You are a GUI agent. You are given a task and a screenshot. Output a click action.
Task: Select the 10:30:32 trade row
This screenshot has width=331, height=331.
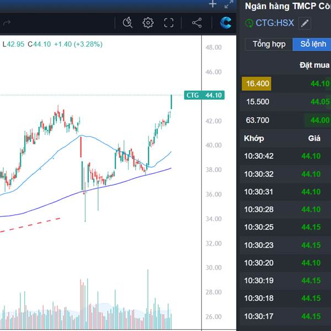[x=285, y=174]
